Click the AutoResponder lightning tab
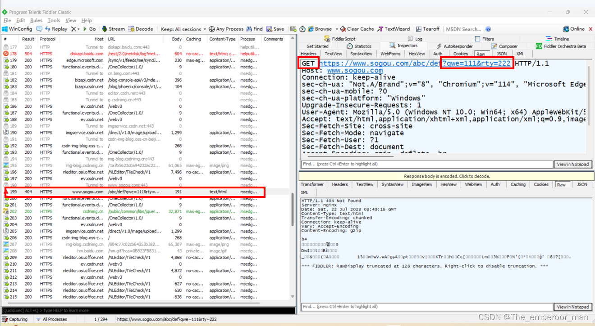595x326 pixels. [453, 46]
